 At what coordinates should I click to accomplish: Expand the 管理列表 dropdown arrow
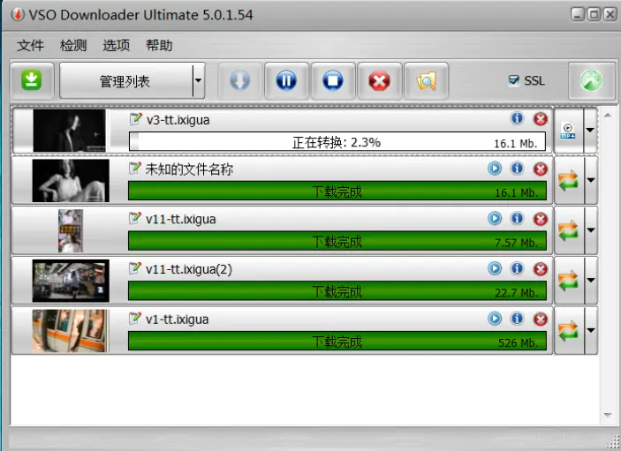[199, 80]
